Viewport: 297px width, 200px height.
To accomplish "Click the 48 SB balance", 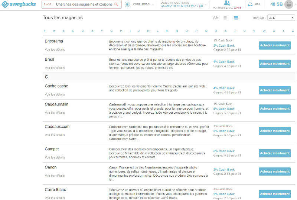I will click(276, 4).
